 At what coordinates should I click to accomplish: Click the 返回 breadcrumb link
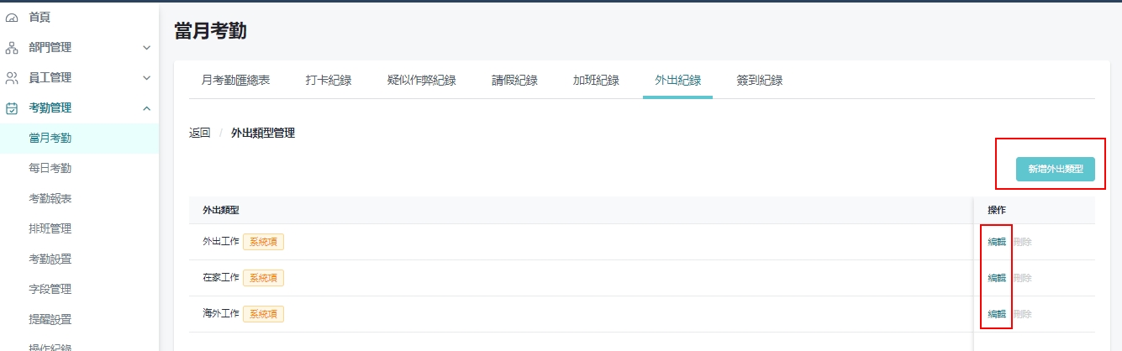pyautogui.click(x=200, y=133)
